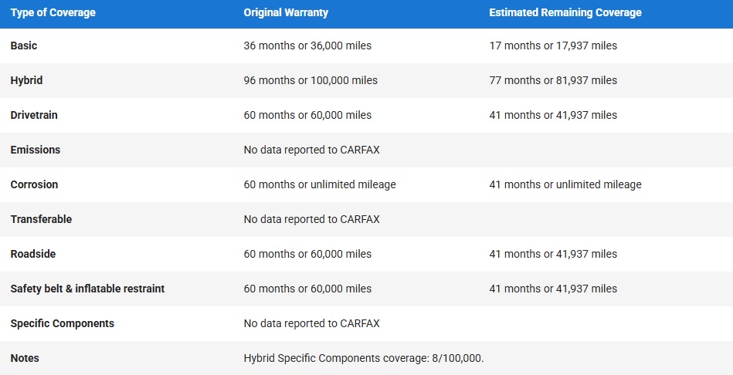Click the 60 months or unlimited mileage cell
Screen dimensions: 733x375
[x=320, y=184]
